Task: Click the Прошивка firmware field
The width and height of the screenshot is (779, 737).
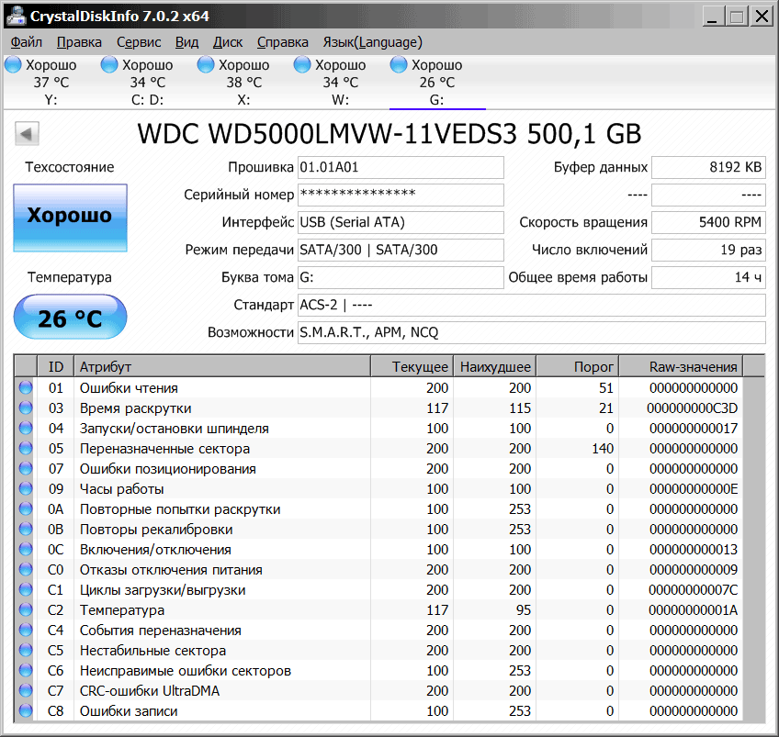Action: click(401, 167)
